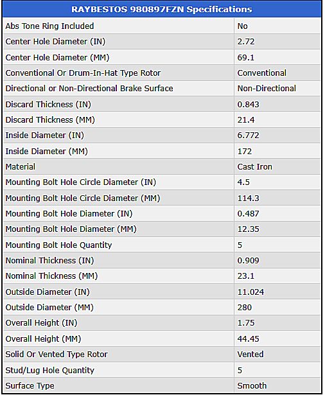Select the Surface Type value Smooth
325x395 pixels.
click(x=252, y=385)
